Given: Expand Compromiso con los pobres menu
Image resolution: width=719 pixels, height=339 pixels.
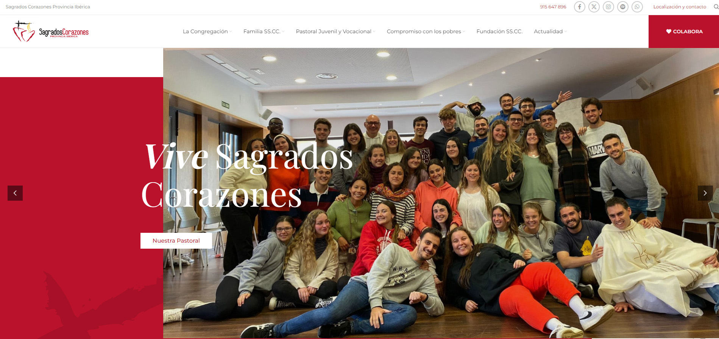Looking at the screenshot, I should (426, 31).
